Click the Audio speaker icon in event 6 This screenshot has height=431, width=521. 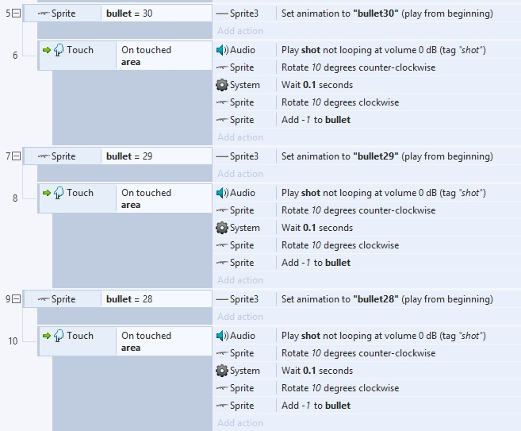(222, 50)
